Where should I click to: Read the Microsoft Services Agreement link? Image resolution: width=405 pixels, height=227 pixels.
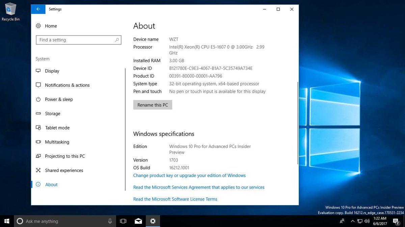click(199, 187)
